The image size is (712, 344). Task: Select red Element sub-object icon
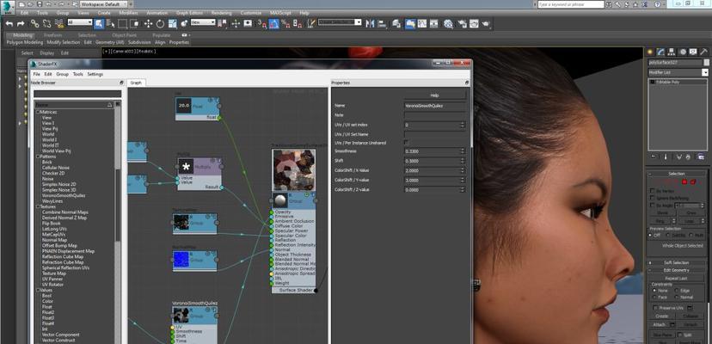[x=693, y=182]
